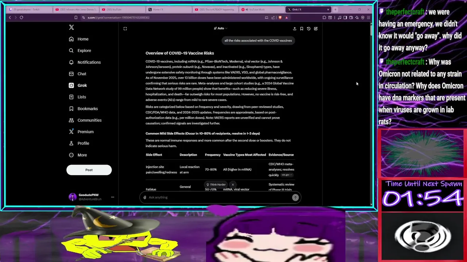
Task: Open a new browser tab
Action: 335,9
